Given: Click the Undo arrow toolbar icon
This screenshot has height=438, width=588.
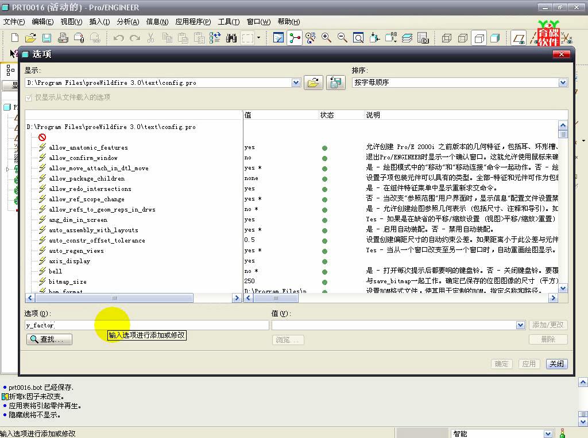Looking at the screenshot, I should (x=118, y=38).
